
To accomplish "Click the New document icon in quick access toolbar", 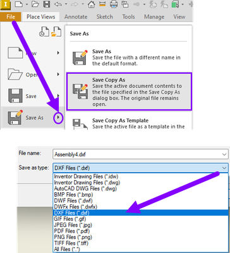I will [x=18, y=4].
